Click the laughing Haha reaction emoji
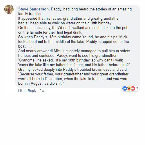The image size is (145, 145). coord(129,88)
